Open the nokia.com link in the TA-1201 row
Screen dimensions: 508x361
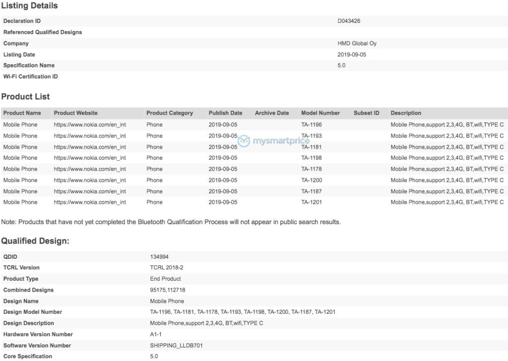click(90, 202)
